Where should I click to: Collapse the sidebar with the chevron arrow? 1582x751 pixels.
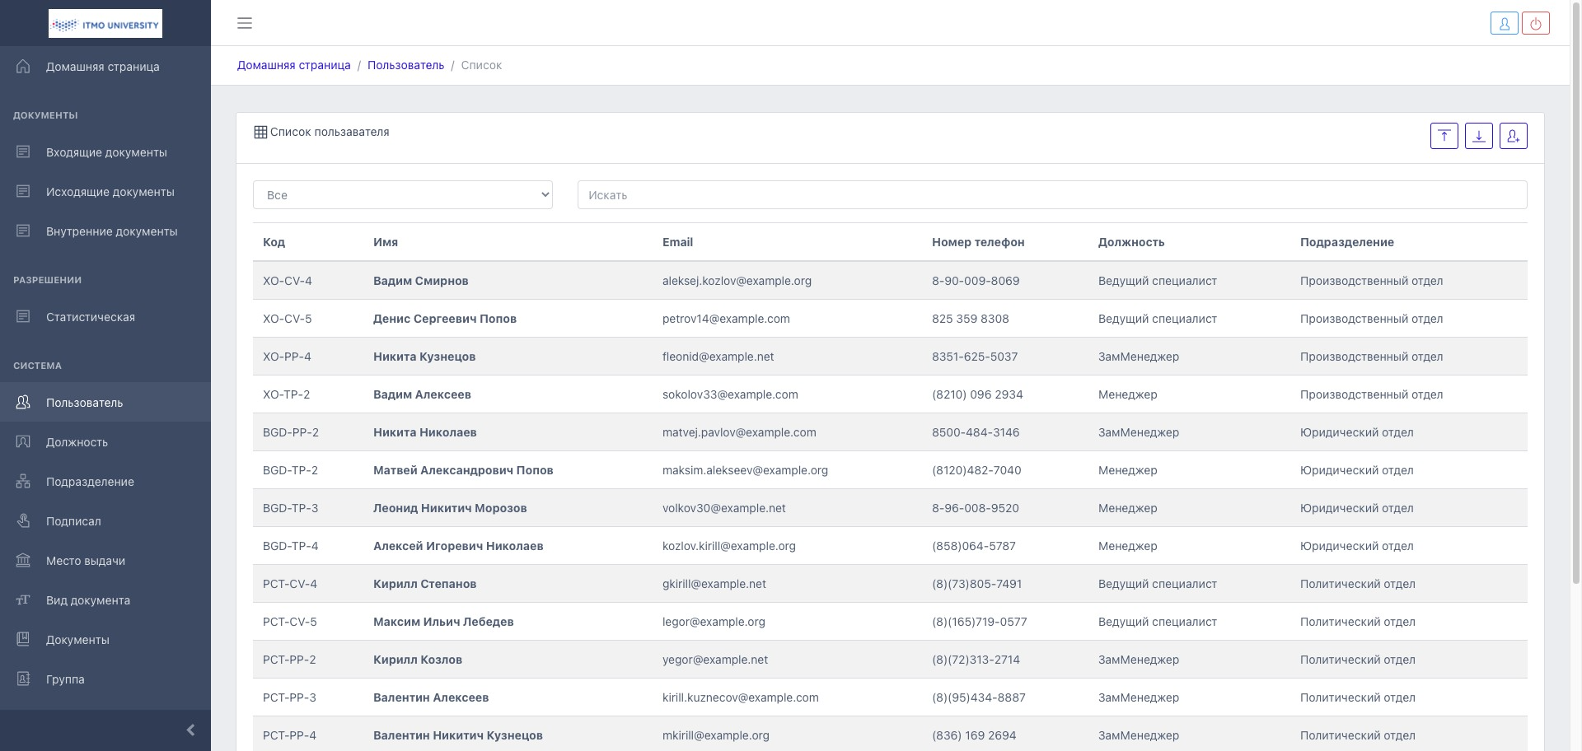pos(190,730)
